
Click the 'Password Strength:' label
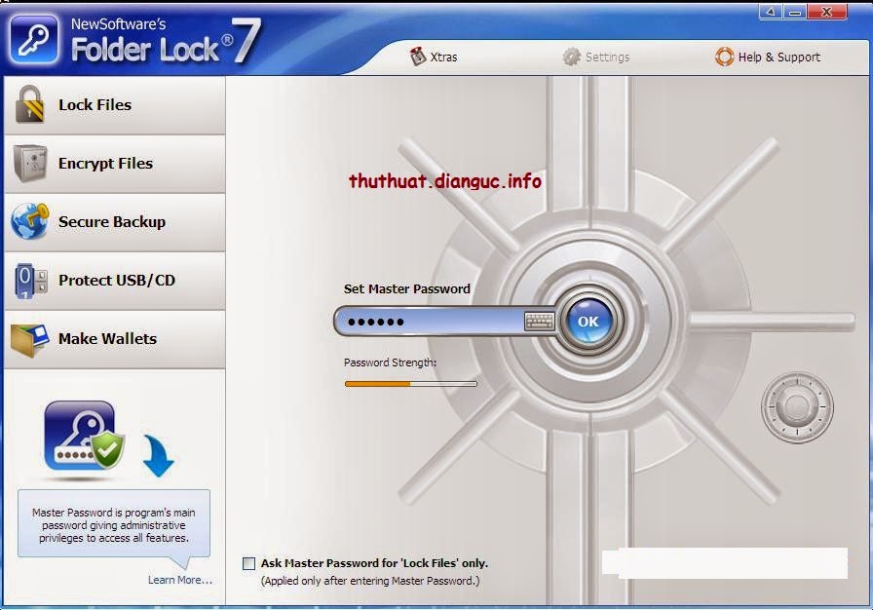click(391, 362)
